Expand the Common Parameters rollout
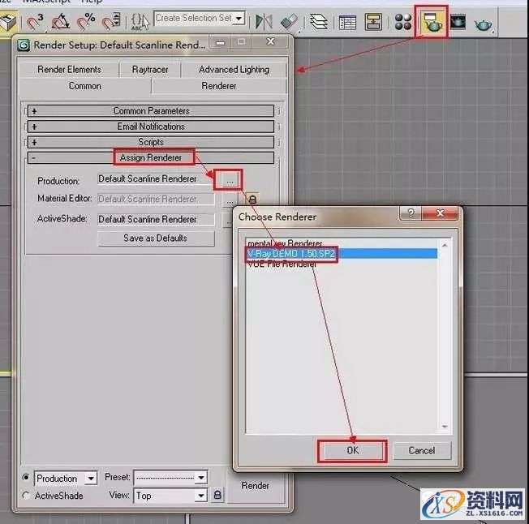529x524 pixels. pos(151,111)
